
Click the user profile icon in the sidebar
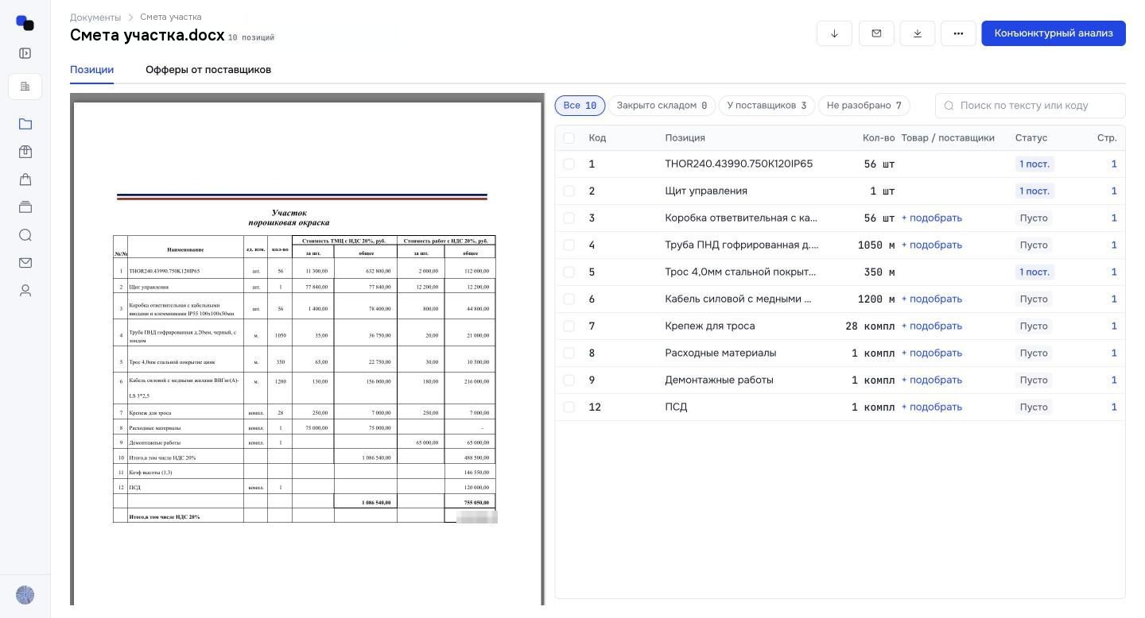(x=25, y=291)
